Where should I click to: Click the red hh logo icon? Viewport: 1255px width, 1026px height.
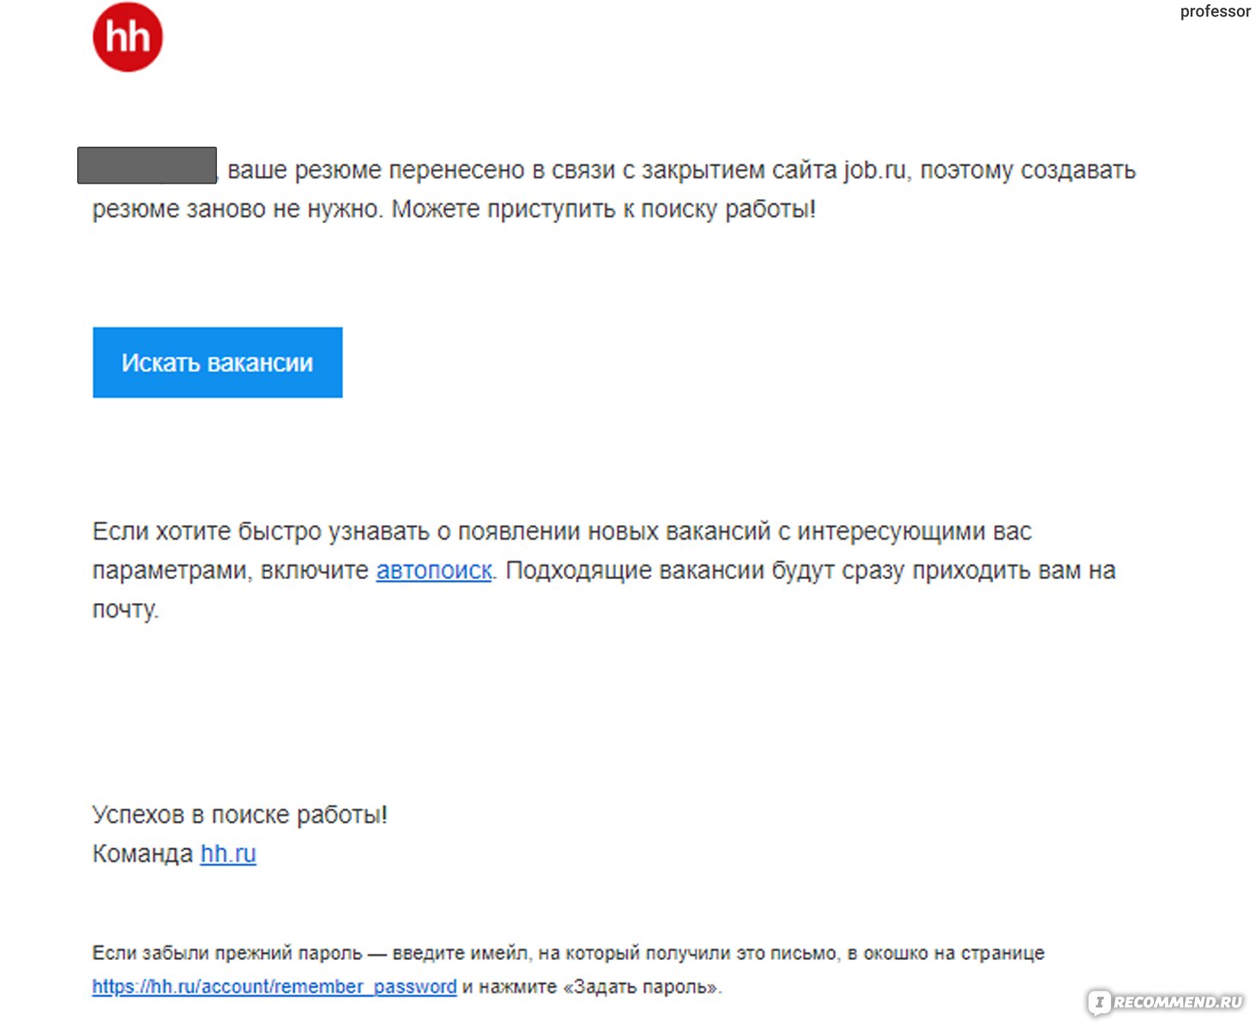point(128,37)
